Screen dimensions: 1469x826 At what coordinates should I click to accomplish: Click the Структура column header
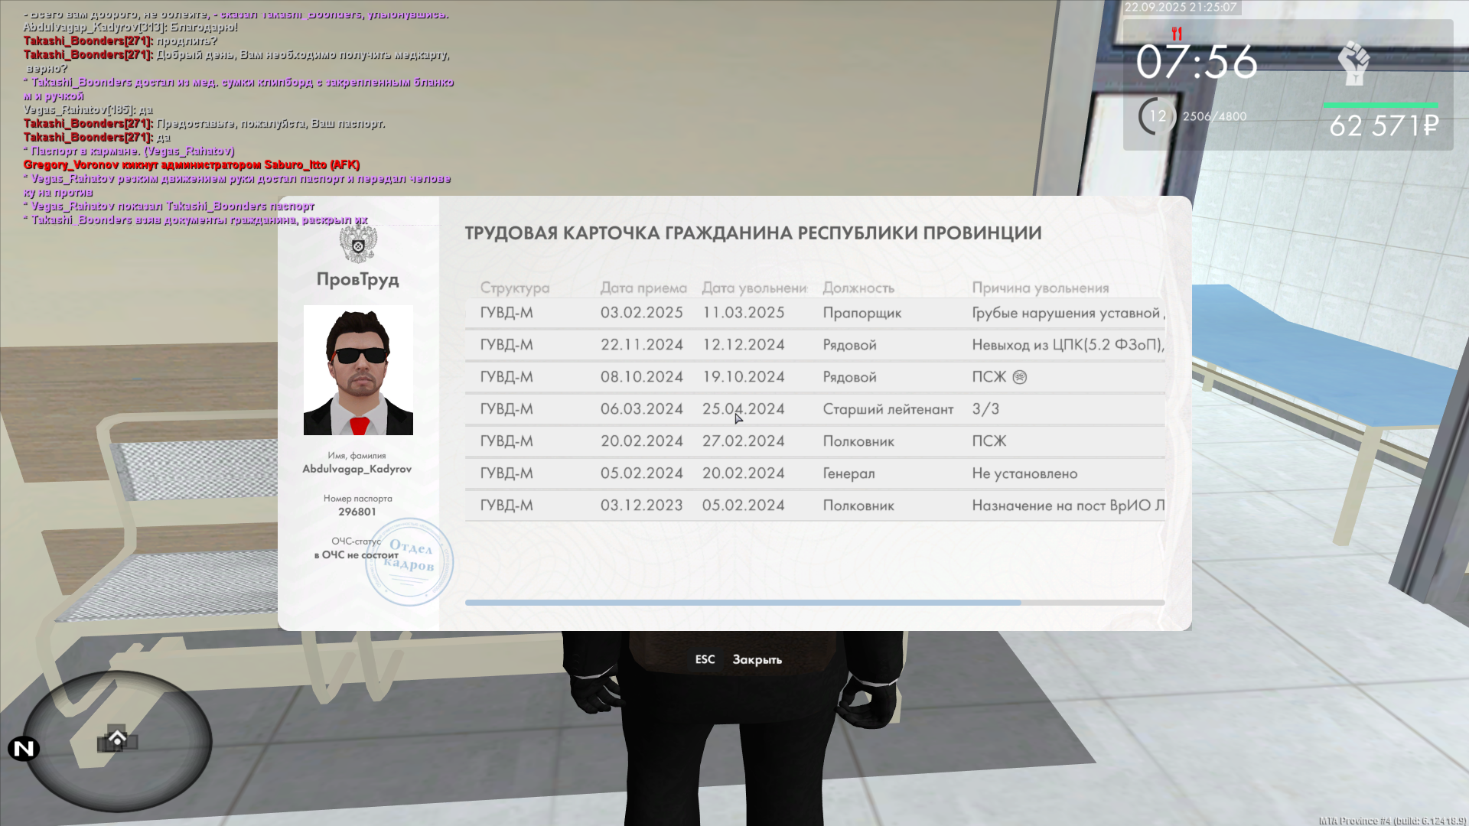(514, 288)
